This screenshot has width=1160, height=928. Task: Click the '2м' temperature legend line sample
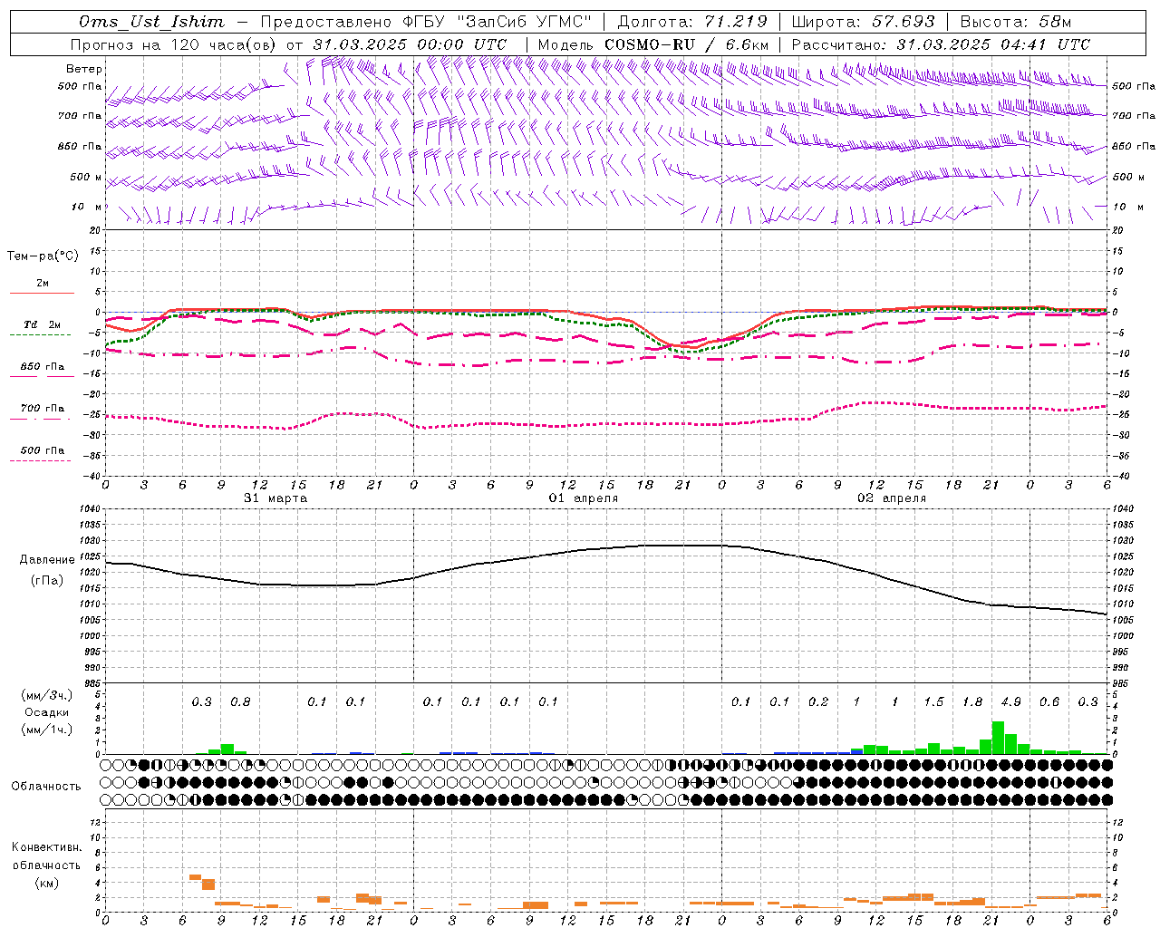pos(42,293)
